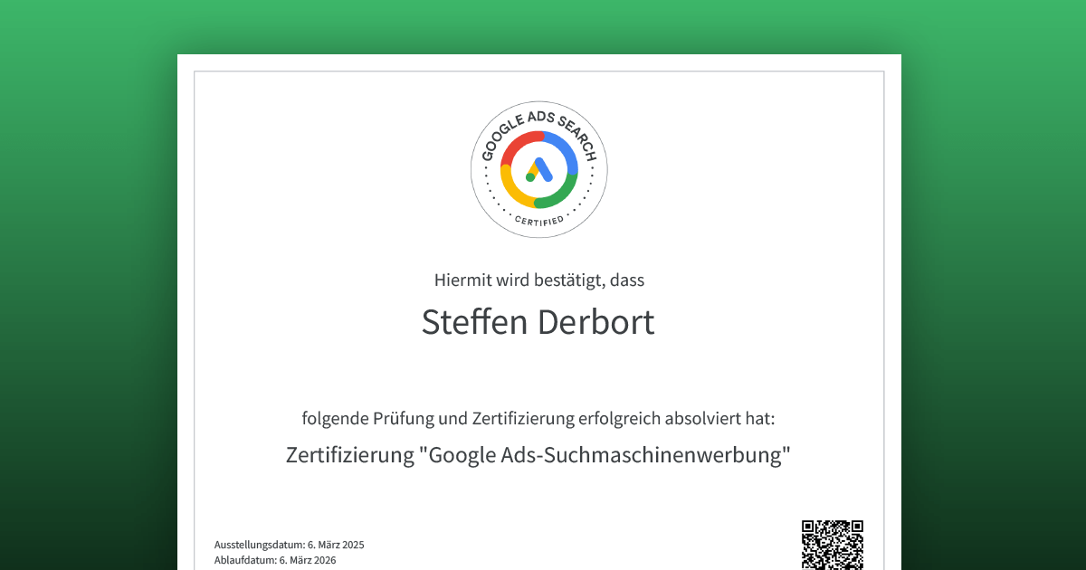Click the Ausstellungsdatum 6. März 2025 text
The height and width of the screenshot is (570, 1086).
289,545
